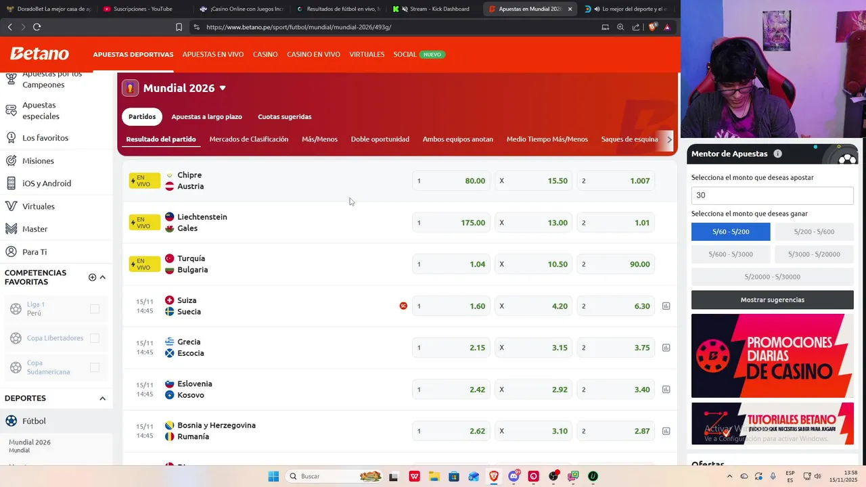The width and height of the screenshot is (866, 487).
Task: Bet on Bulgaria win at 90.00
Action: pos(616,264)
